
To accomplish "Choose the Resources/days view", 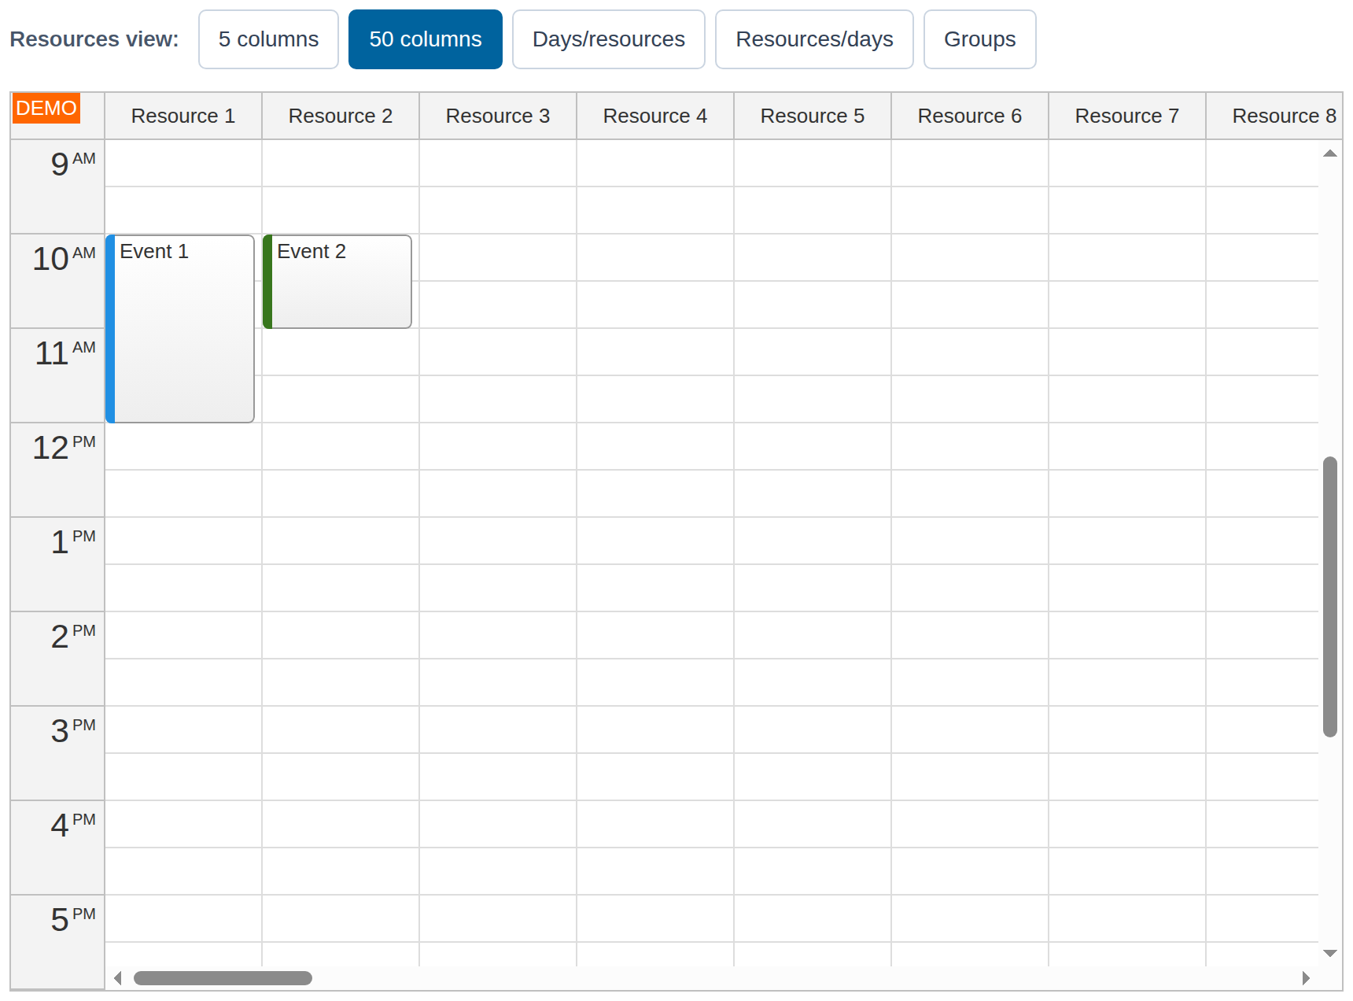I will [x=814, y=39].
